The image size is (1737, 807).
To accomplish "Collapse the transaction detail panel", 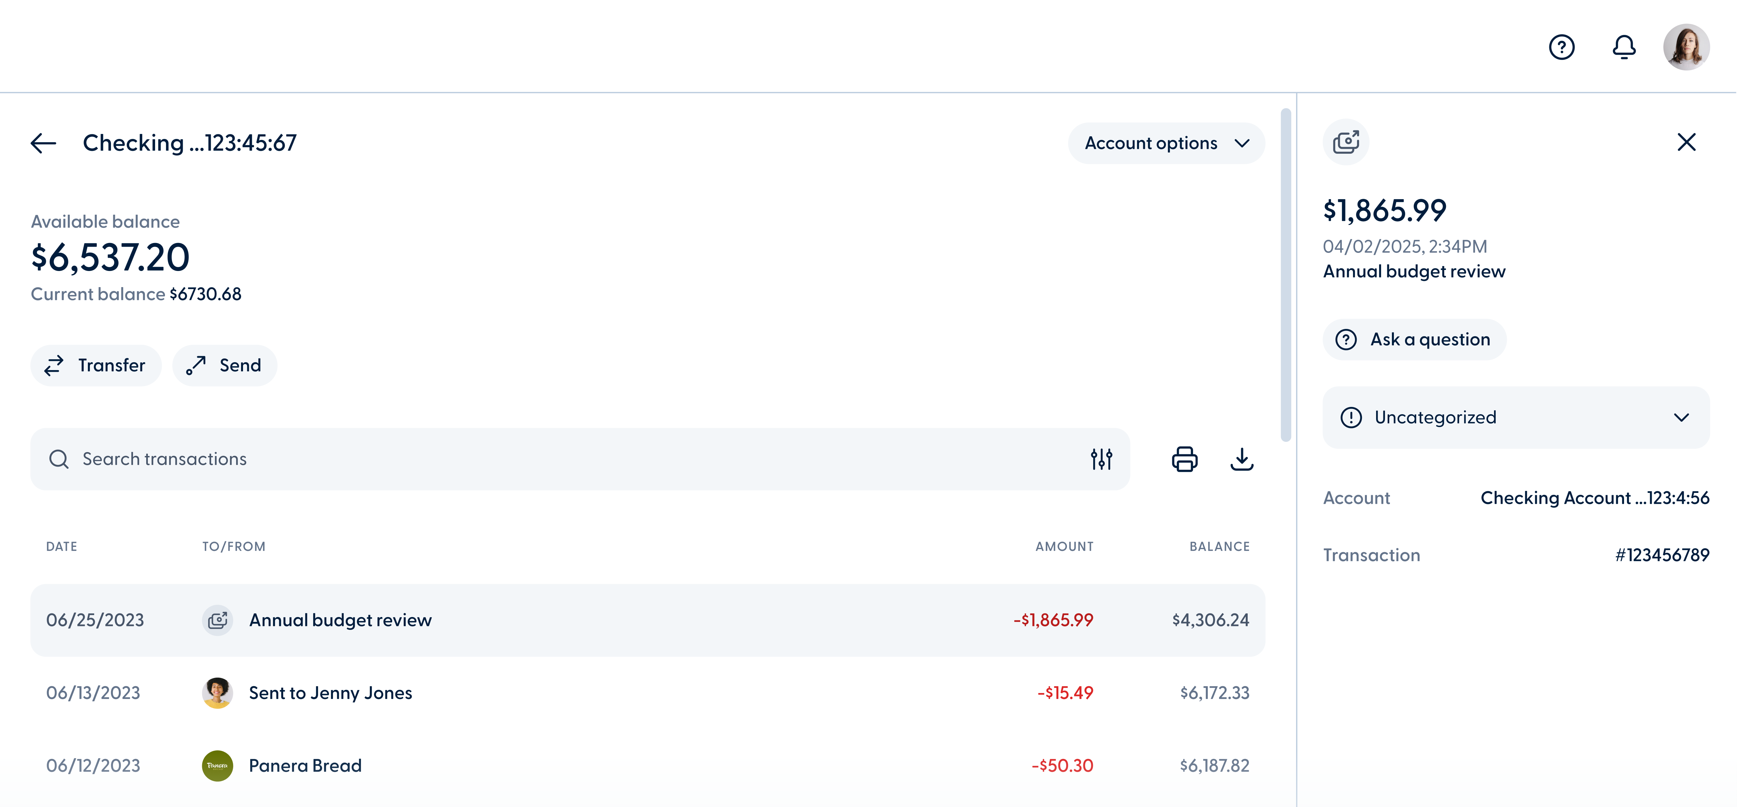I will click(1687, 142).
